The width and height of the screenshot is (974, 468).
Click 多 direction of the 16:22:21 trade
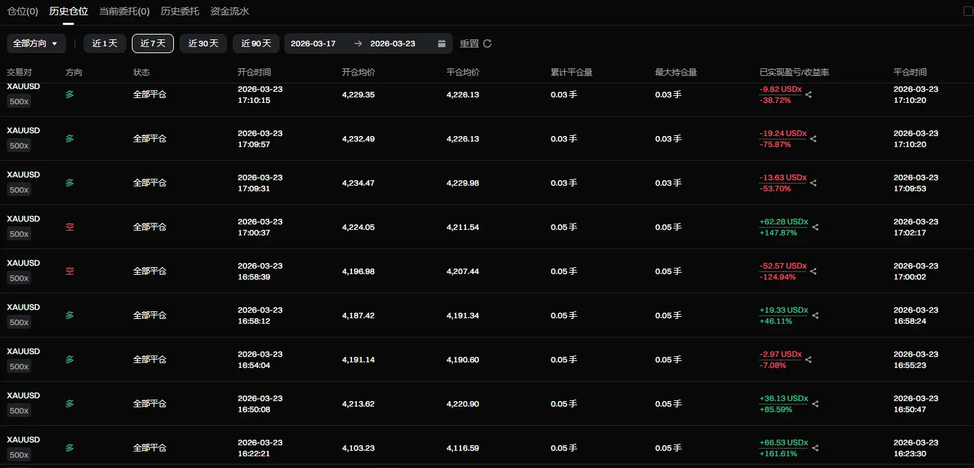[x=70, y=448]
